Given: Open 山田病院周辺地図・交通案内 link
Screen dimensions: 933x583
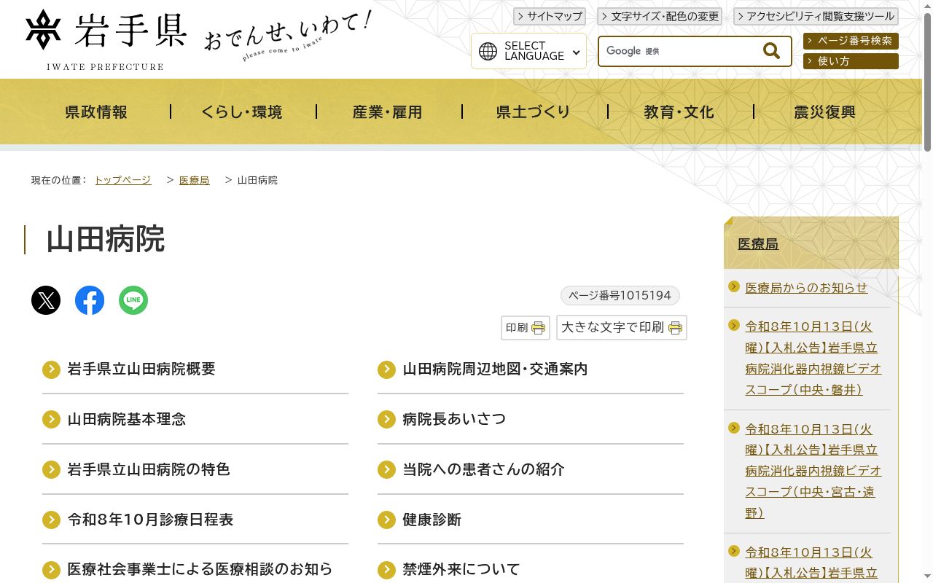Looking at the screenshot, I should click(495, 369).
